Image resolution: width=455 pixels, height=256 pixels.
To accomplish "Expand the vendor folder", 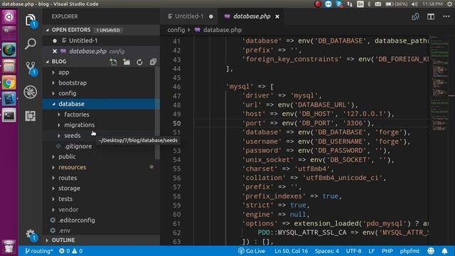I will click(101, 210).
